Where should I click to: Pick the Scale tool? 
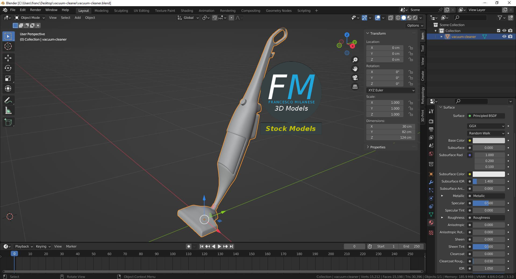point(8,78)
